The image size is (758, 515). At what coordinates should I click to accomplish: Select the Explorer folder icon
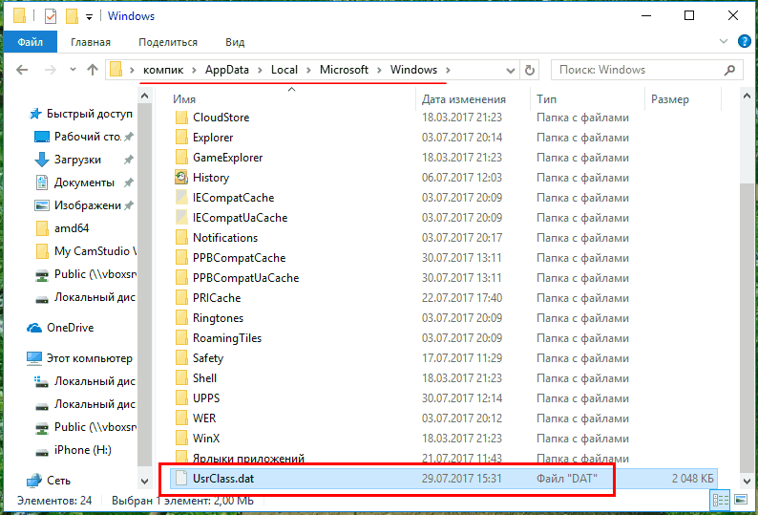pos(181,138)
